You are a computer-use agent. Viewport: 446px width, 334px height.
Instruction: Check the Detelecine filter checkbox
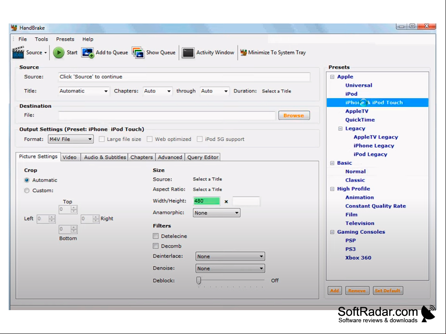pos(156,236)
